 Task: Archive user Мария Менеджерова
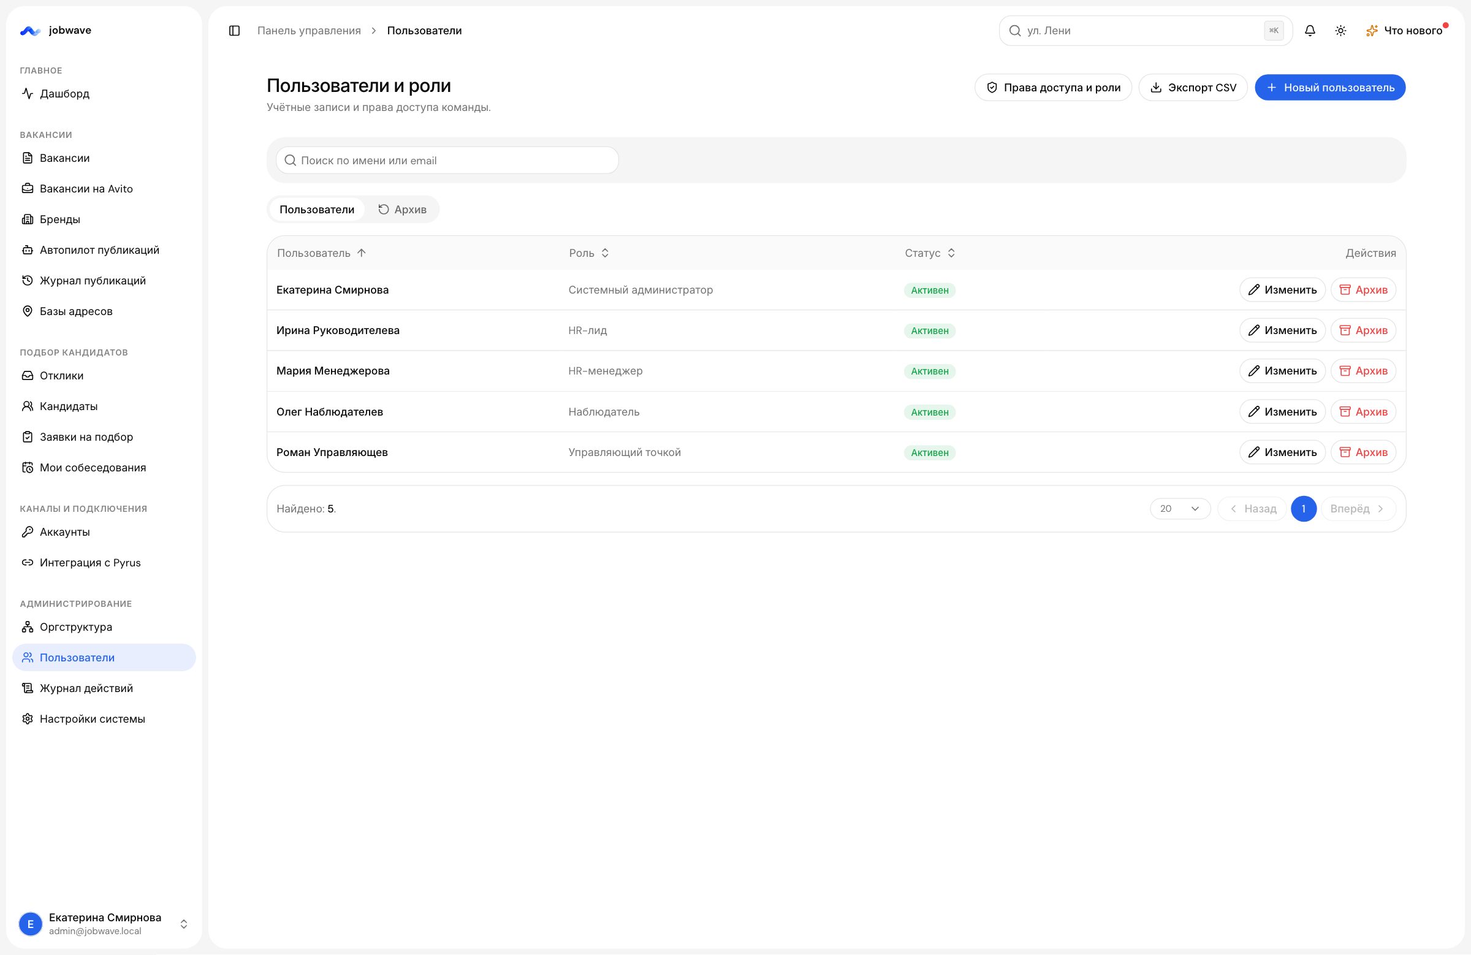[1364, 371]
